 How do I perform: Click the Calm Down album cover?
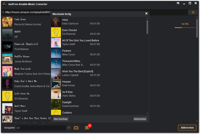point(7,22)
